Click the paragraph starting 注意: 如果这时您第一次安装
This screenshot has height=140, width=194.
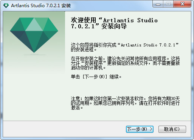[125, 103]
